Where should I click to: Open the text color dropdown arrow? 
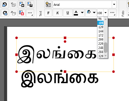[82, 12]
